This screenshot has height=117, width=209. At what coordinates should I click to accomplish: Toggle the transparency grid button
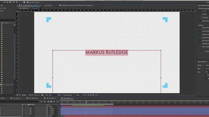coord(61,95)
